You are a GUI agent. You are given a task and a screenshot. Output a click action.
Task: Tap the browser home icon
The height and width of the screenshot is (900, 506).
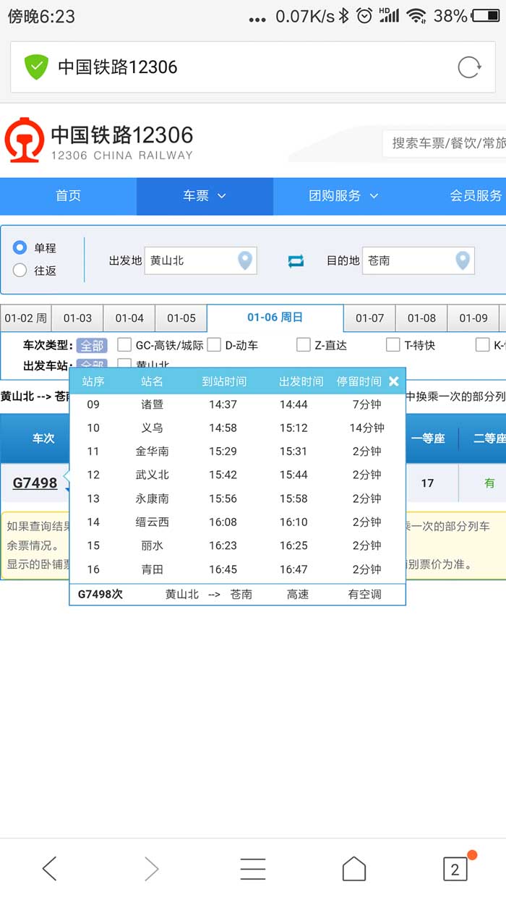pyautogui.click(x=353, y=868)
